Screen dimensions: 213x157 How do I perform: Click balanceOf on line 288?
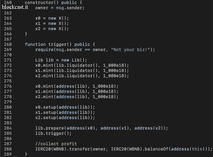[156, 149]
